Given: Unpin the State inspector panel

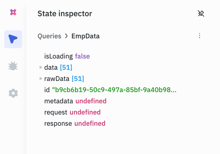Looking at the screenshot, I should click(201, 13).
